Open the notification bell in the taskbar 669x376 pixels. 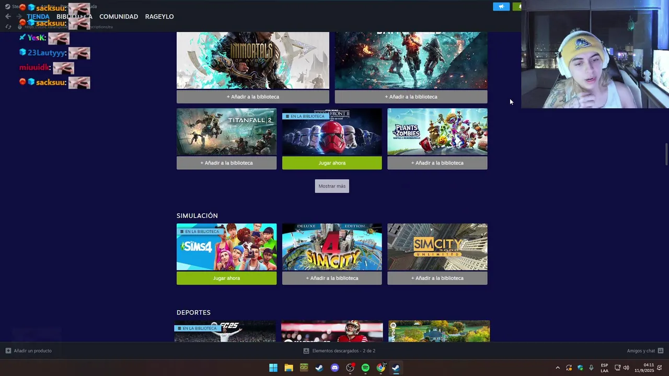click(660, 368)
